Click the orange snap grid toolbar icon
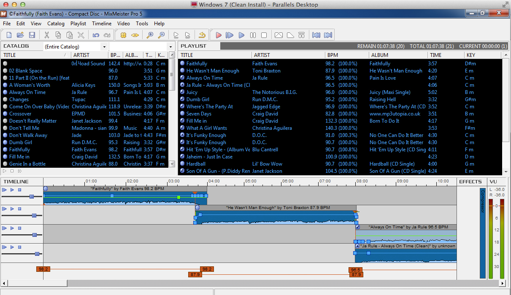Viewport: 511px width, 295px height. point(123,35)
